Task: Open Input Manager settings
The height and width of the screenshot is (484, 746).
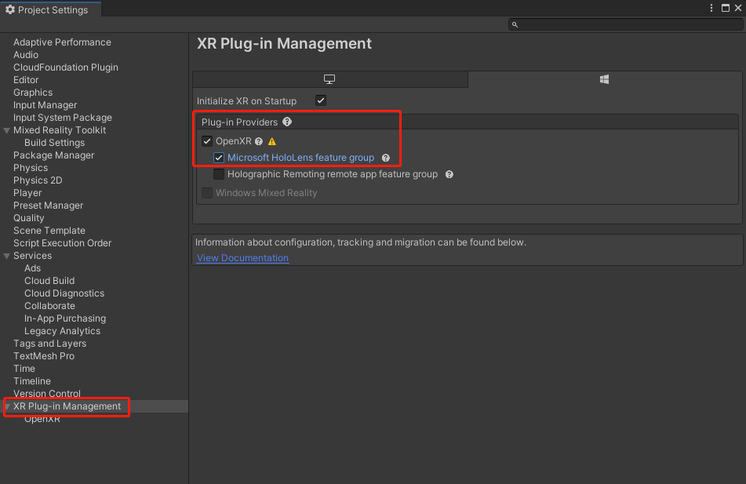Action: pyautogui.click(x=45, y=105)
